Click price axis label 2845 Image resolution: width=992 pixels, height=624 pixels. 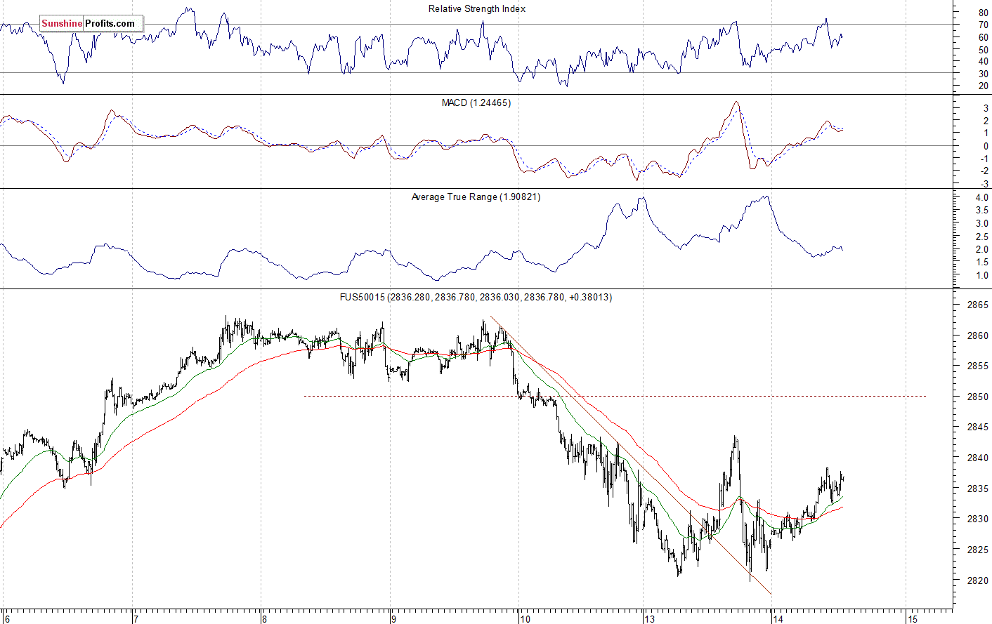(977, 427)
